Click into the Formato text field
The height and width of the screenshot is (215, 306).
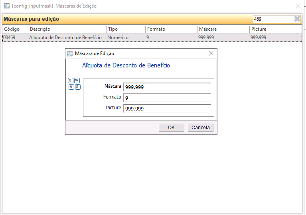coord(167,98)
